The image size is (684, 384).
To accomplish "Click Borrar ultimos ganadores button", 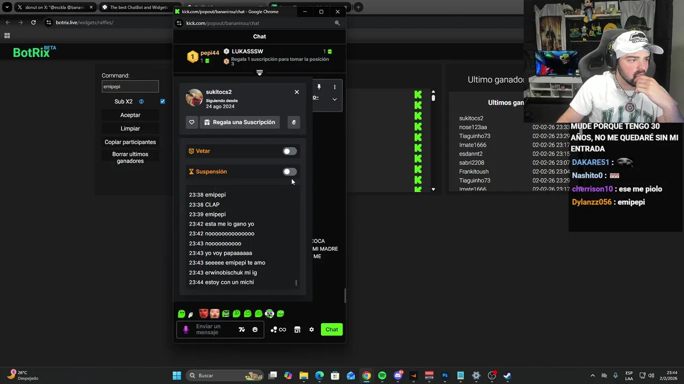I will tap(130, 157).
